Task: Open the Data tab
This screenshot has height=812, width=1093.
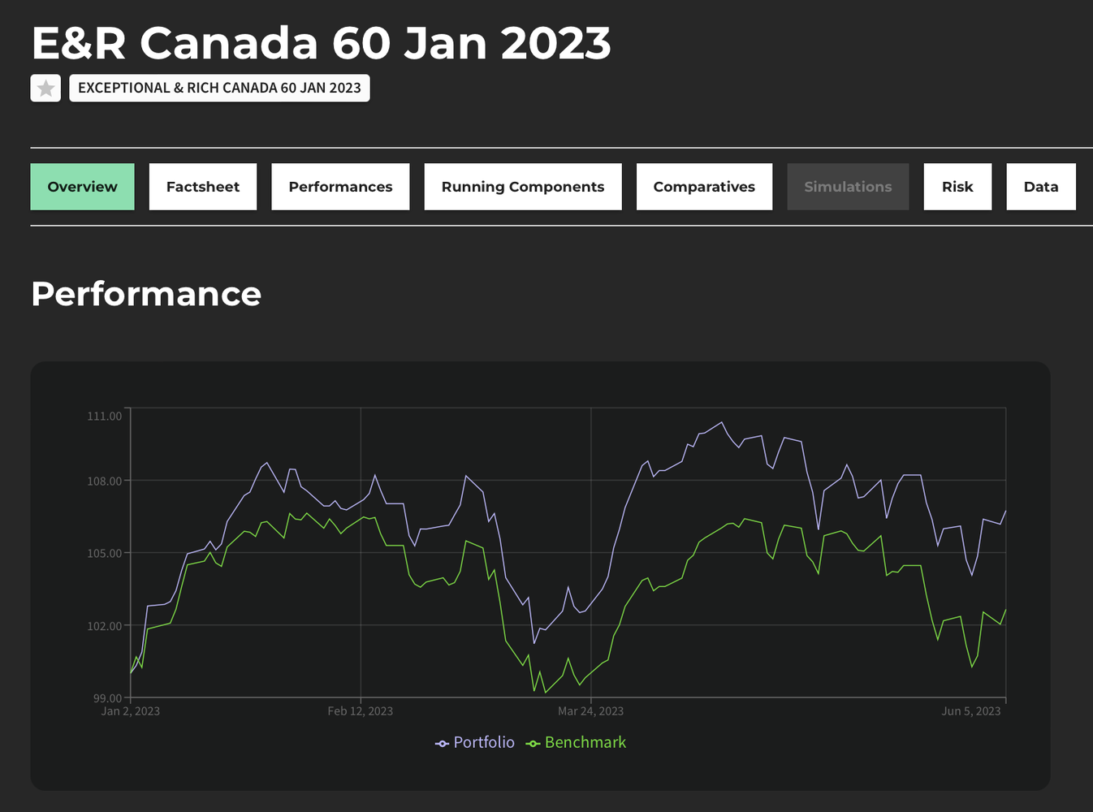Action: click(1041, 187)
